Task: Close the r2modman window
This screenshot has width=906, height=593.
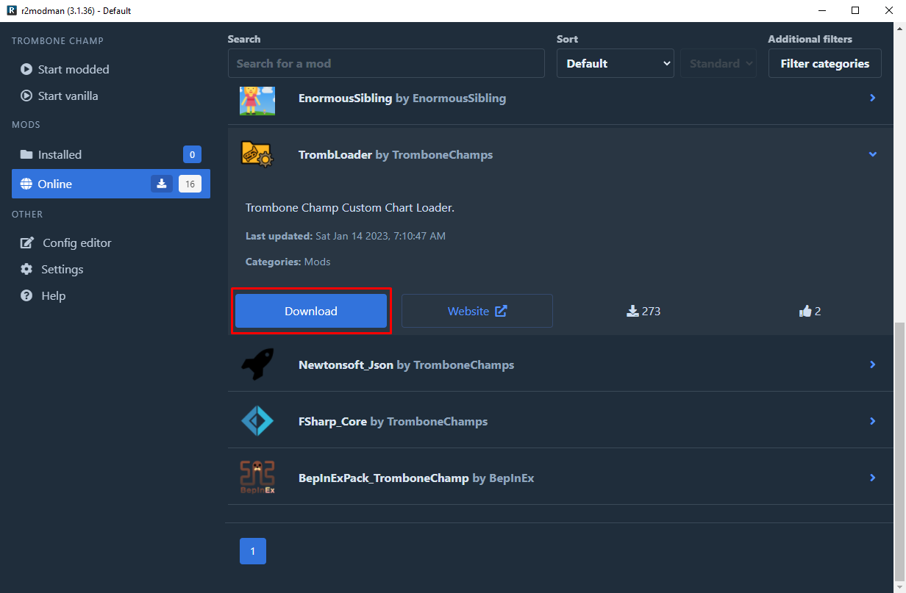Action: coord(889,10)
